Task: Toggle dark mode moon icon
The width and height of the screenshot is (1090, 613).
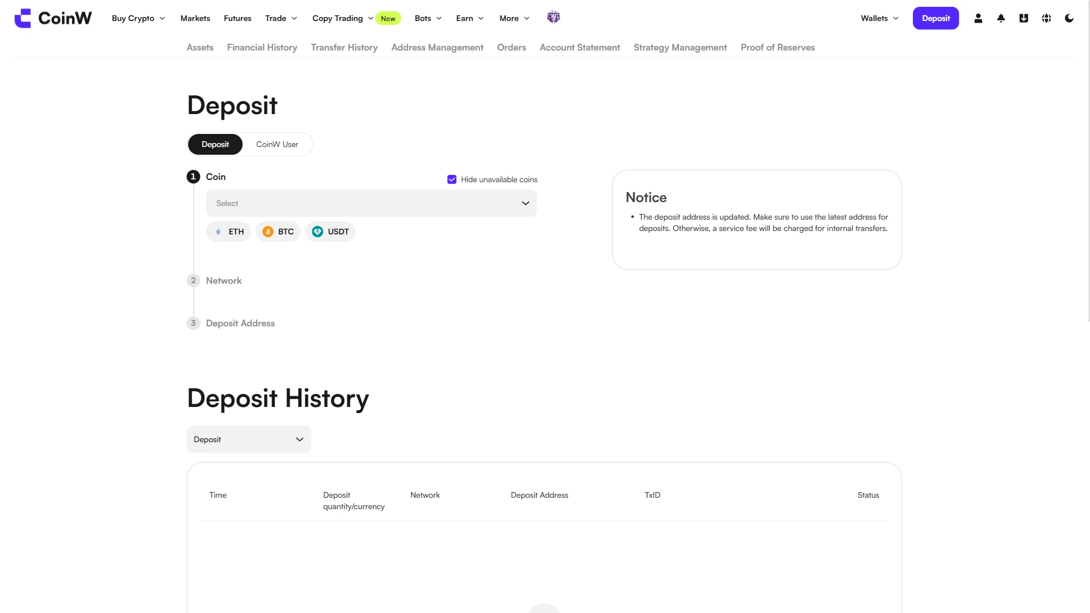Action: pos(1069,18)
